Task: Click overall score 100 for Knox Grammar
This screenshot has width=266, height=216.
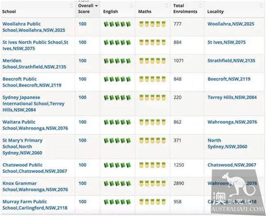Action: 82,183
